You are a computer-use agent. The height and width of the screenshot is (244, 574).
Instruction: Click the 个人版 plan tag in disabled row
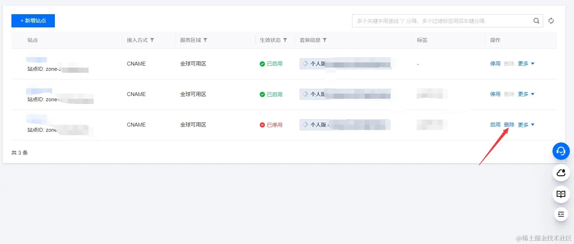click(346, 125)
